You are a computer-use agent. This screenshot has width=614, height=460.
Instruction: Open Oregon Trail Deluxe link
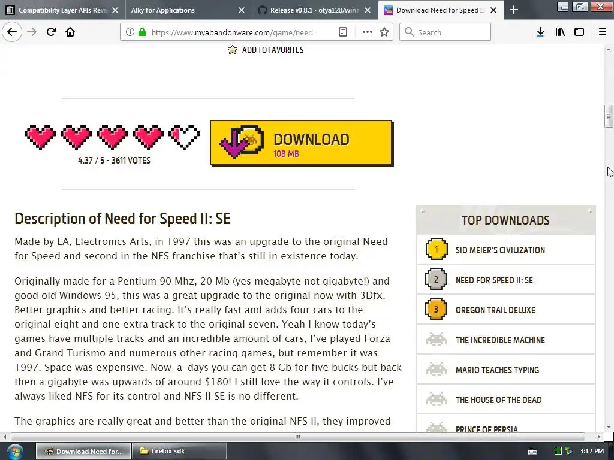click(495, 310)
